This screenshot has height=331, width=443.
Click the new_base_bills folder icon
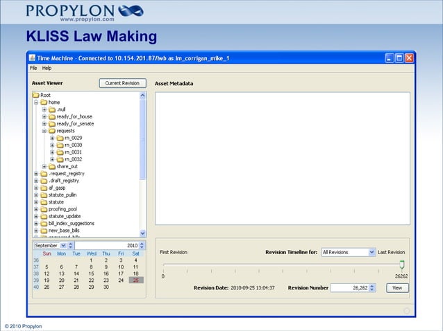click(x=44, y=230)
